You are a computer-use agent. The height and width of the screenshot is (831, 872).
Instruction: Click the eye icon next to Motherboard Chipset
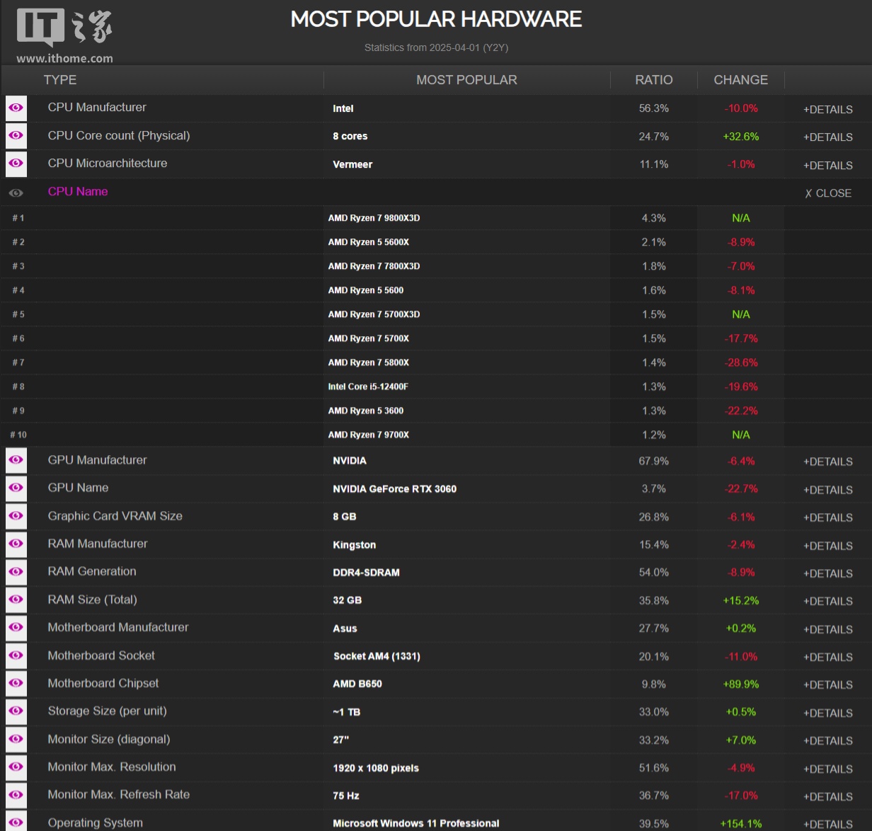point(16,683)
